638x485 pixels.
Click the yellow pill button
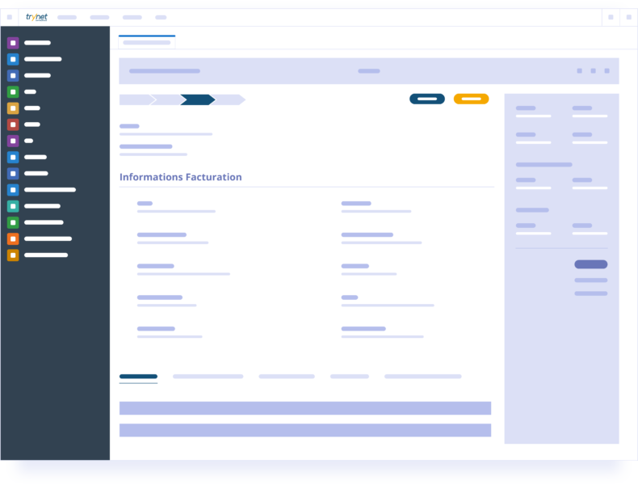pos(471,99)
